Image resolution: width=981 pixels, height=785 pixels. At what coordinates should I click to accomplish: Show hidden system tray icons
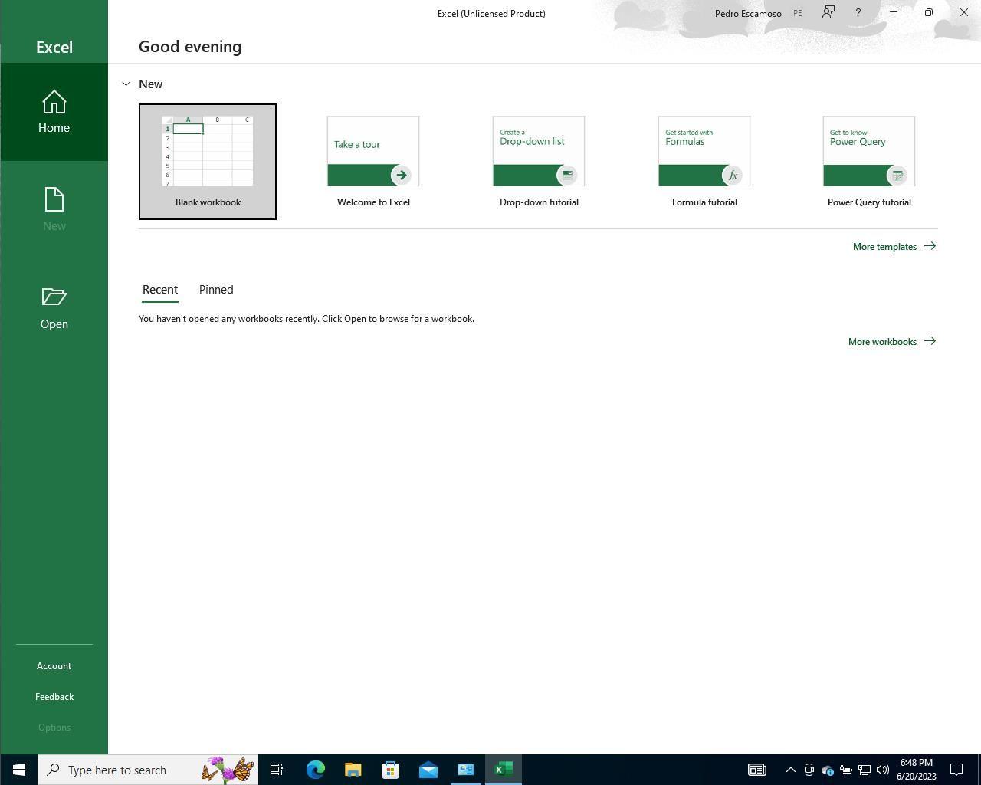pos(790,770)
